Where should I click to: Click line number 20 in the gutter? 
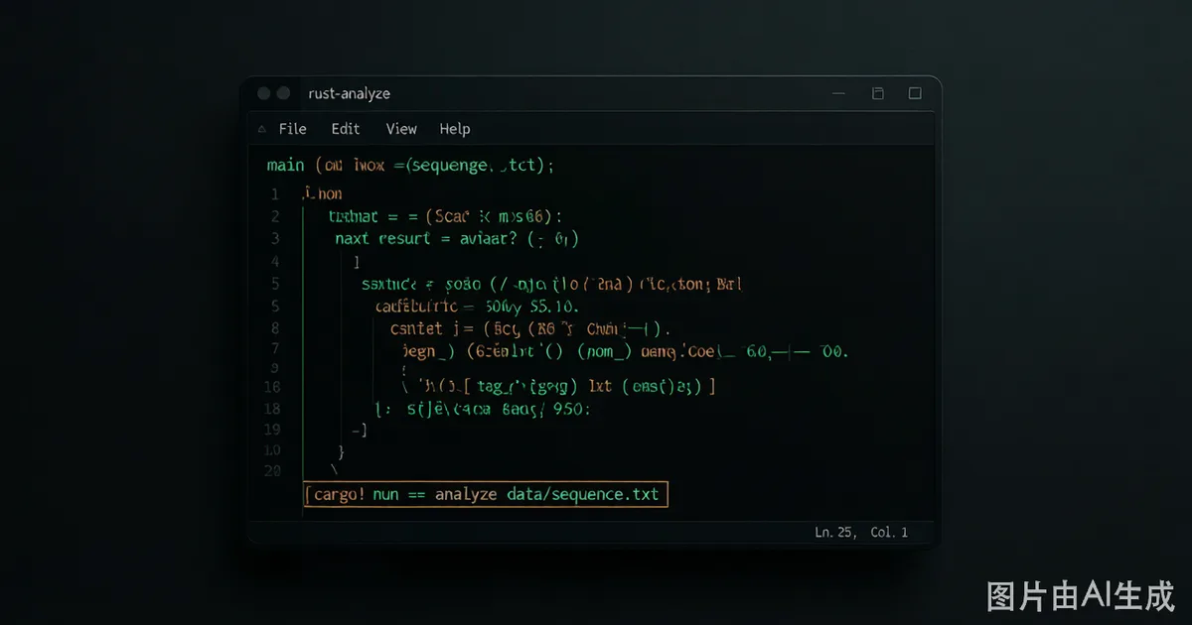272,471
